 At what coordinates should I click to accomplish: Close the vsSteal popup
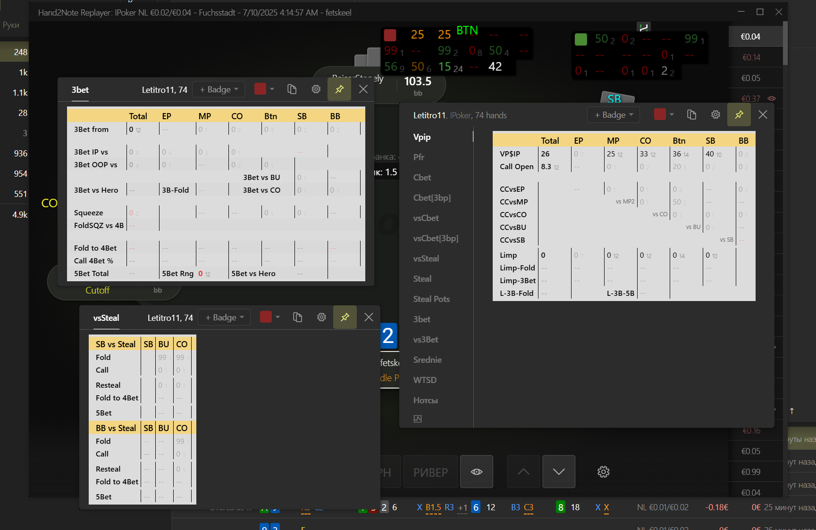pyautogui.click(x=369, y=318)
